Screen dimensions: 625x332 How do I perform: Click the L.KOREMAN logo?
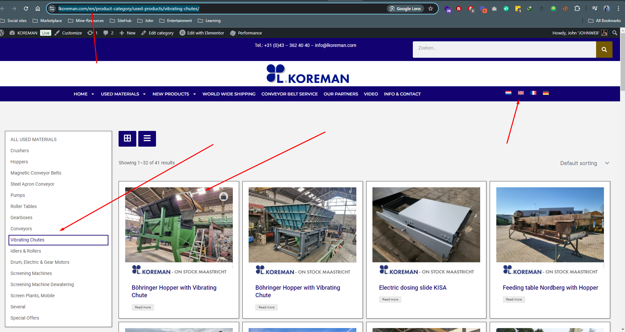pyautogui.click(x=308, y=73)
